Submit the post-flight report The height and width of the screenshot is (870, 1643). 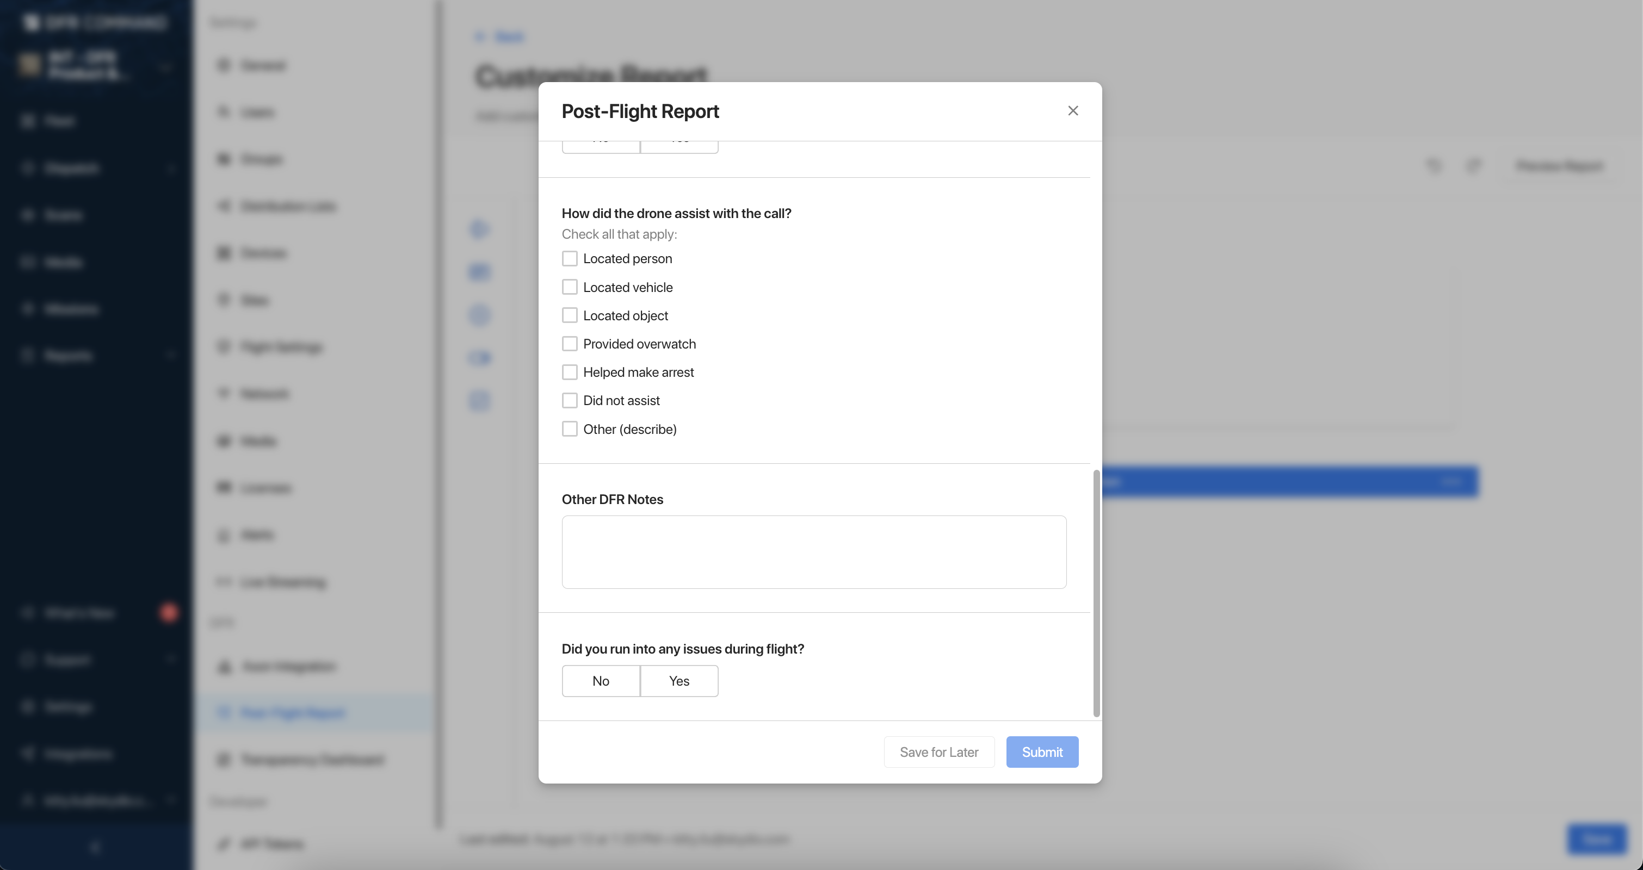pyautogui.click(x=1042, y=752)
